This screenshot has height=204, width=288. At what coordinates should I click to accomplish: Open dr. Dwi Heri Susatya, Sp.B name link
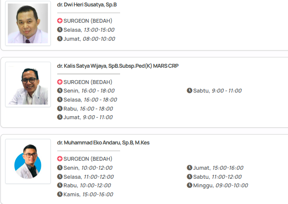(87, 4)
